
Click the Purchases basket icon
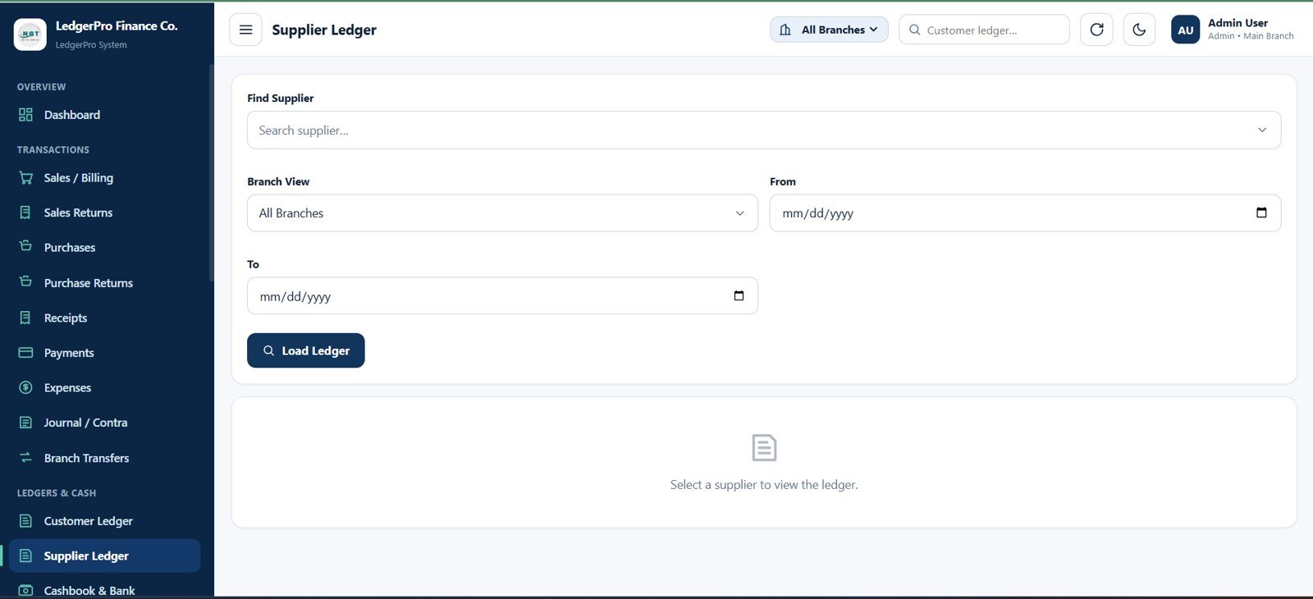25,246
